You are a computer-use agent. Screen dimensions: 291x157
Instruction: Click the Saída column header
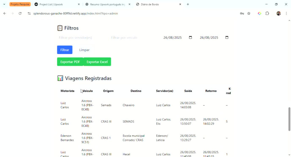click(188, 91)
